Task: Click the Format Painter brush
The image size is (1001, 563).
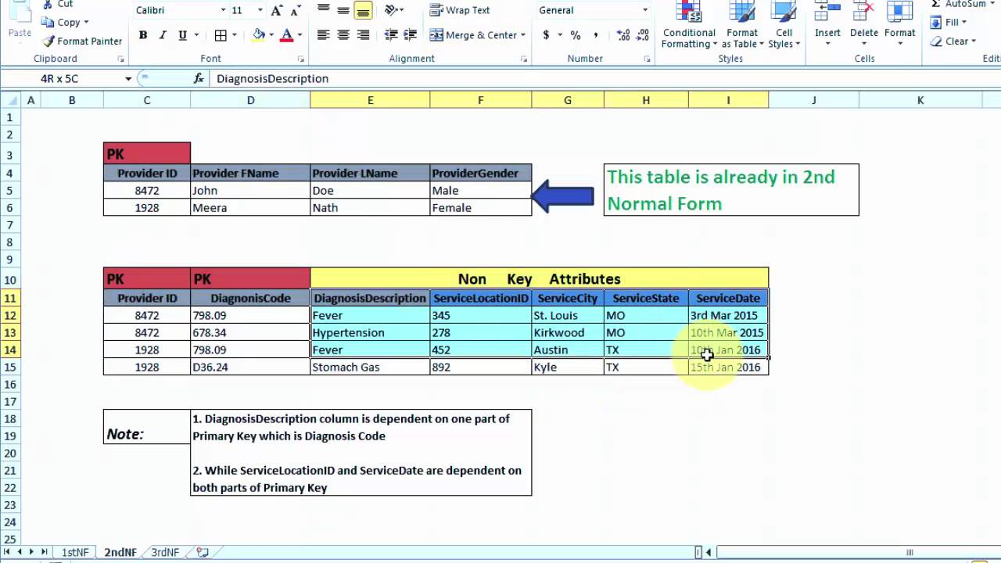Action: pyautogui.click(x=49, y=41)
